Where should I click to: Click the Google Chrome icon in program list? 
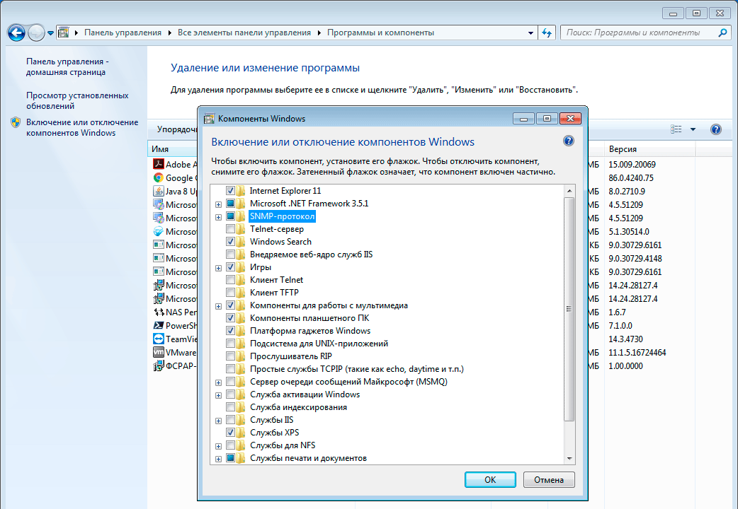click(159, 178)
